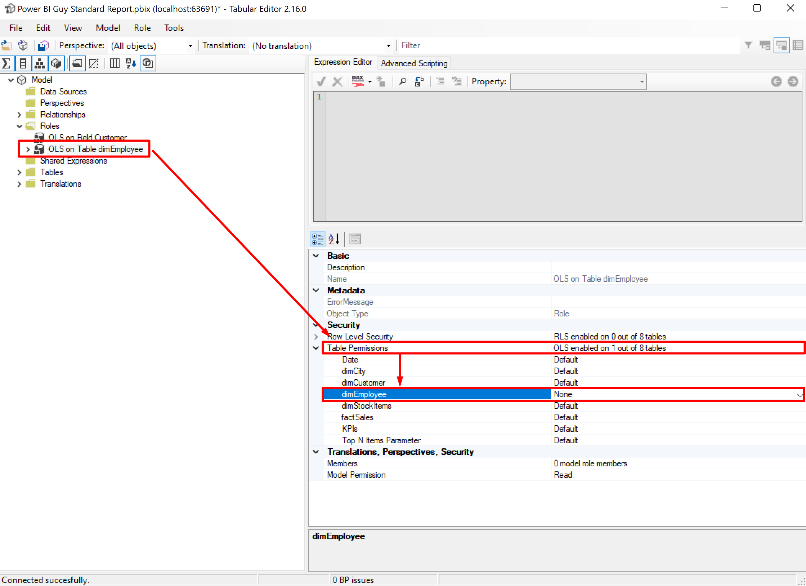
Task: Open the search icon in the Expression Editor
Action: tap(402, 81)
